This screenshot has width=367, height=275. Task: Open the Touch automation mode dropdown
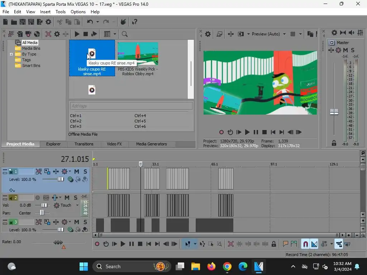[x=77, y=205]
